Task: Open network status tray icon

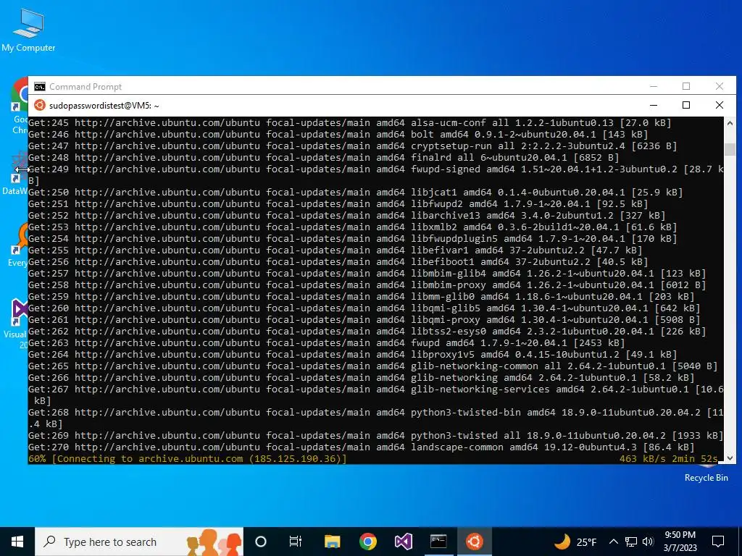Action: tap(631, 542)
